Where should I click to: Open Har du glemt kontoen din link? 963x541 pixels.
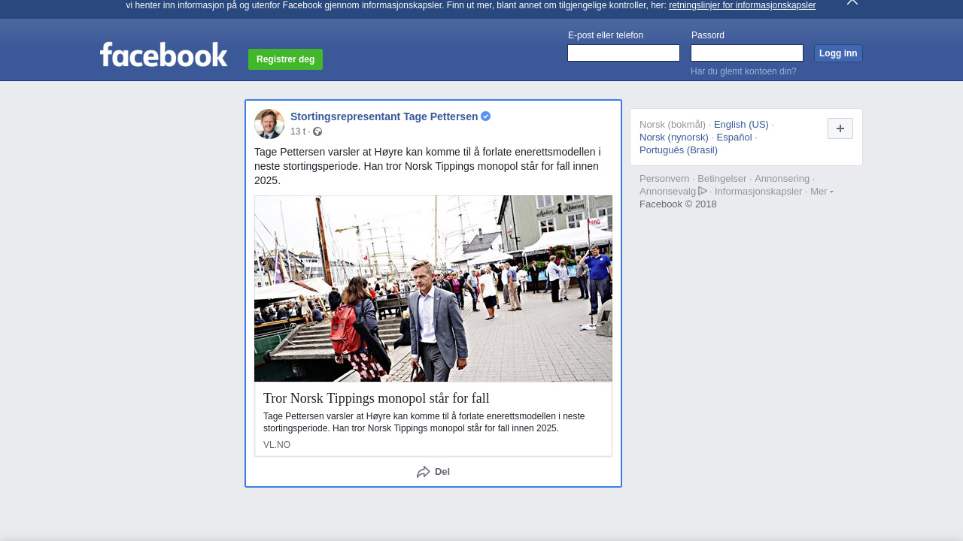click(743, 71)
